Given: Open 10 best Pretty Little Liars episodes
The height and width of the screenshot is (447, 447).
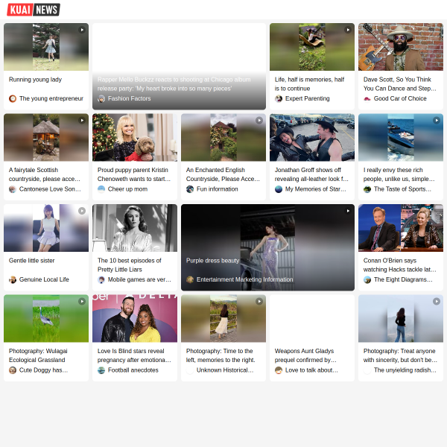Looking at the screenshot, I should pyautogui.click(x=130, y=265).
